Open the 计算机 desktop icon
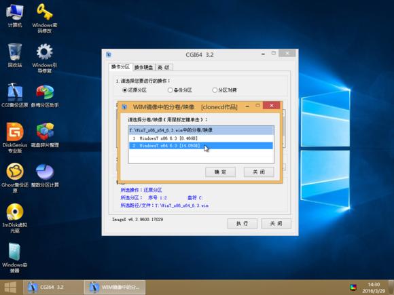394x295 pixels. [x=15, y=16]
